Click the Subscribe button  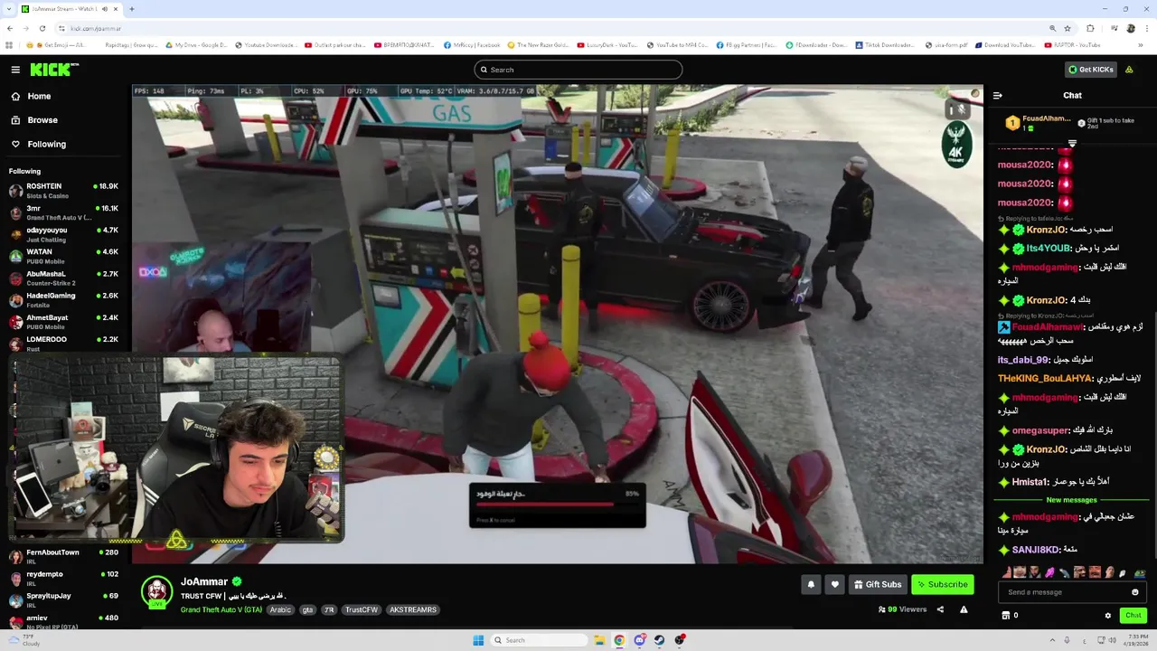(x=943, y=584)
